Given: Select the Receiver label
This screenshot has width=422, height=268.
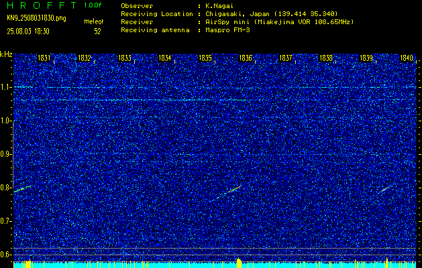Looking at the screenshot, I should (x=137, y=21).
